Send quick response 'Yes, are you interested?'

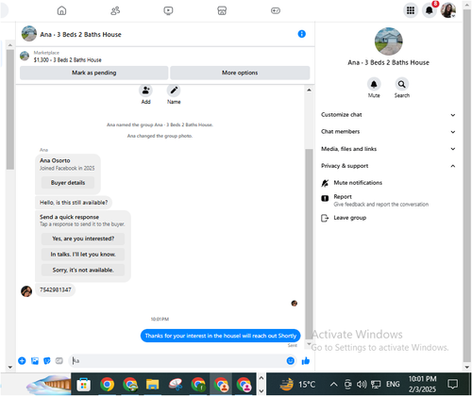click(x=83, y=239)
